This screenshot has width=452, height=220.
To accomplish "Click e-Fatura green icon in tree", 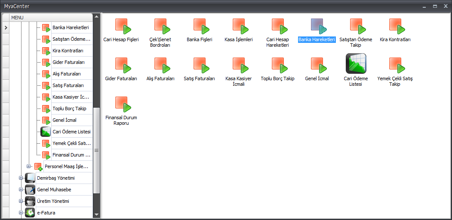I will [30, 213].
